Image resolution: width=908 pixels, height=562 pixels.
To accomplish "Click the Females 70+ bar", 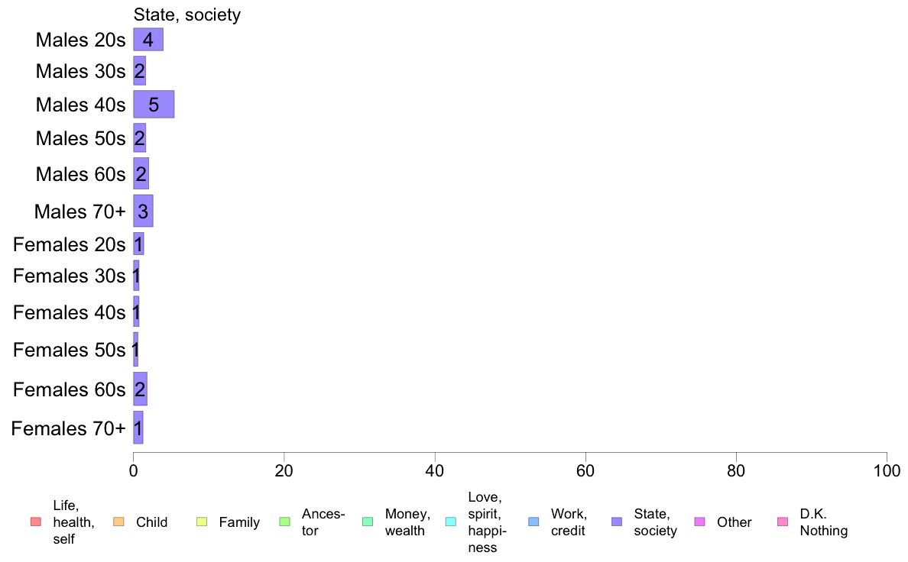I will (138, 428).
